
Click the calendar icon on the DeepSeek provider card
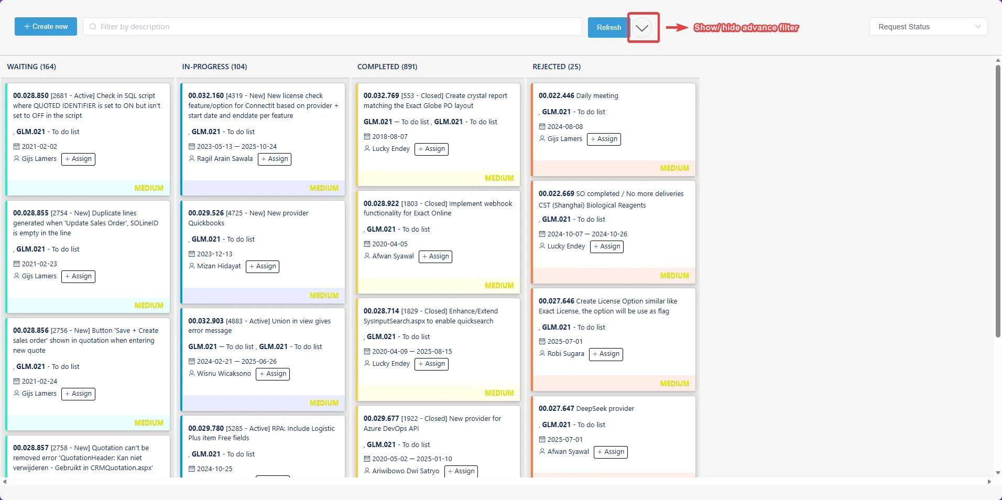pyautogui.click(x=542, y=440)
